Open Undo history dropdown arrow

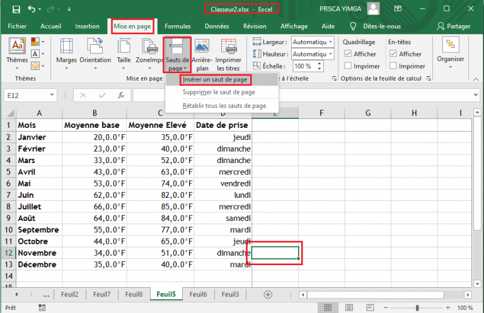point(40,9)
